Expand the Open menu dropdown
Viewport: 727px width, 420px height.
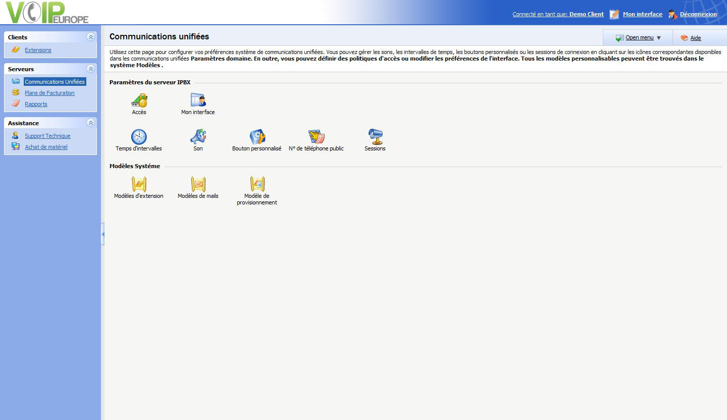639,38
